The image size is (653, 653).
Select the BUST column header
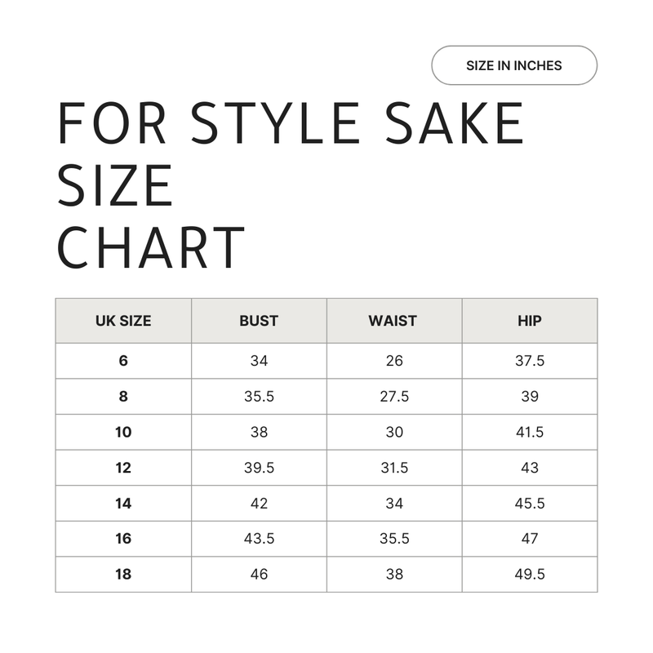point(259,321)
